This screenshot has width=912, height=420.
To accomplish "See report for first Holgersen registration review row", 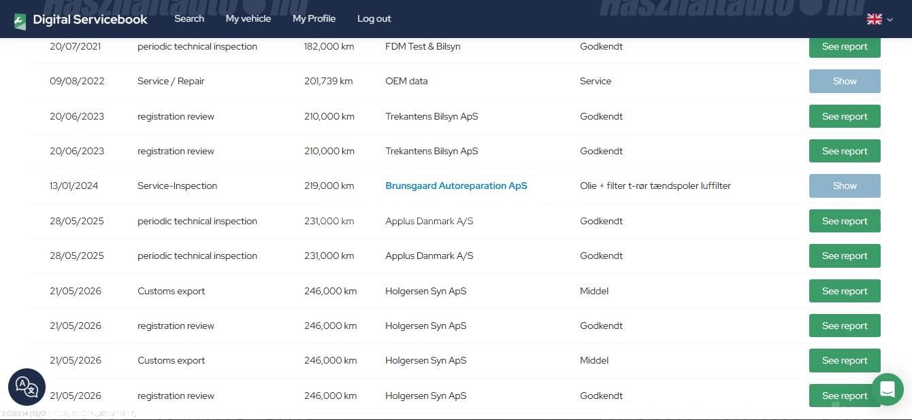I will click(x=845, y=326).
